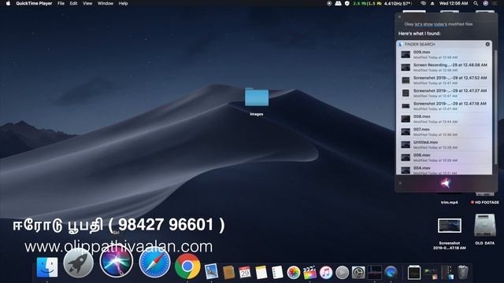Open Preview app in the dock
The image size is (504, 283).
(x=211, y=271)
